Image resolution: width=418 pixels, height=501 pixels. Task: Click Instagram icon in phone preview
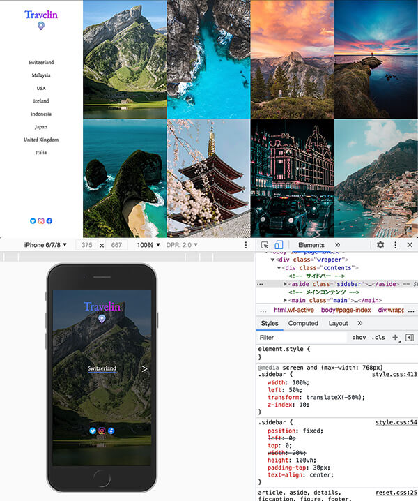coord(102,431)
